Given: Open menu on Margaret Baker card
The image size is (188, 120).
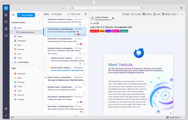Looking at the screenshot, I should point(84,87).
